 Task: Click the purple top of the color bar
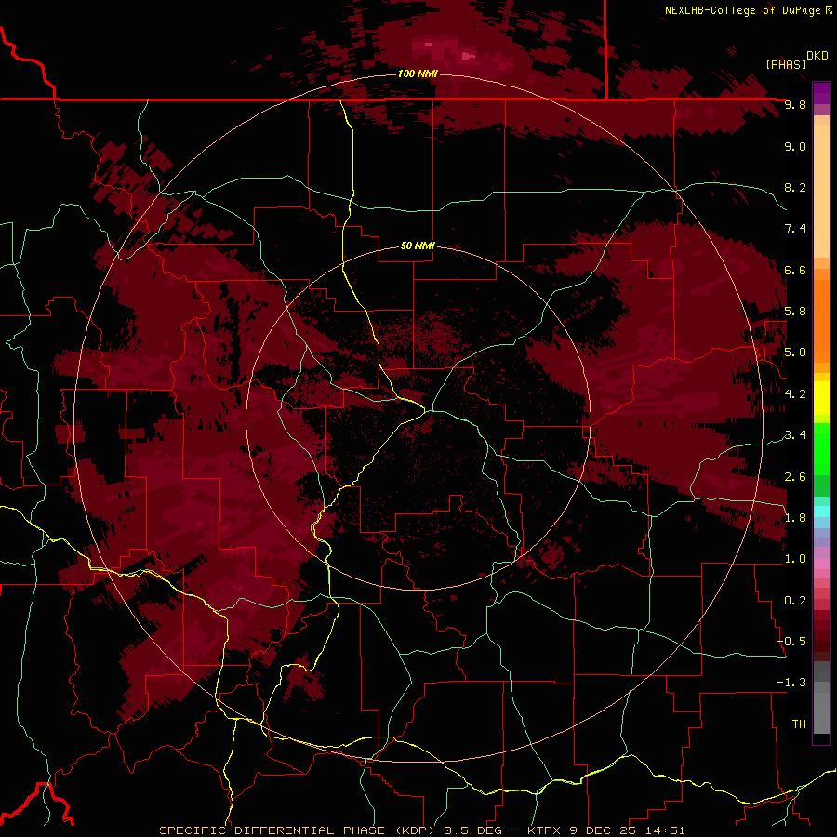pyautogui.click(x=821, y=93)
